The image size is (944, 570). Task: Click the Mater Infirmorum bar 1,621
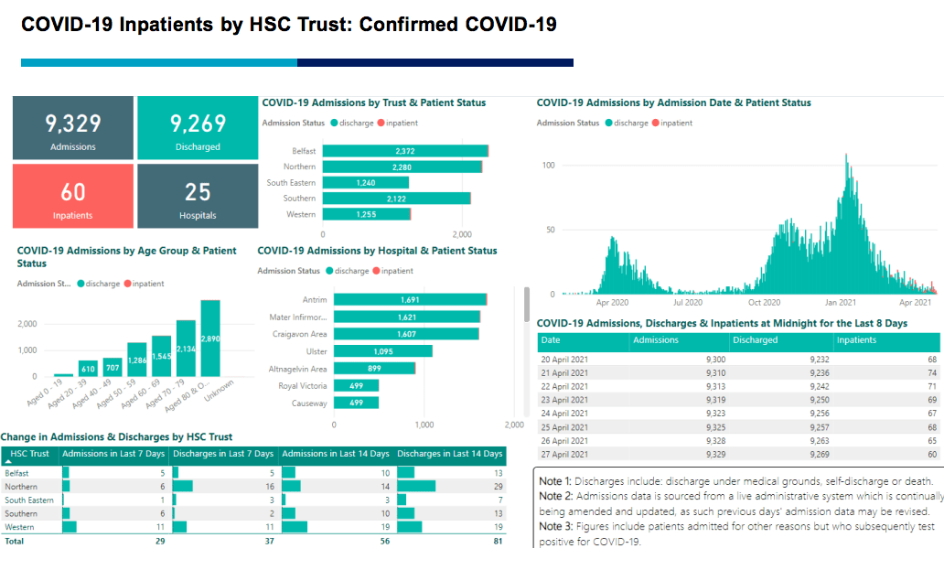coord(407,317)
